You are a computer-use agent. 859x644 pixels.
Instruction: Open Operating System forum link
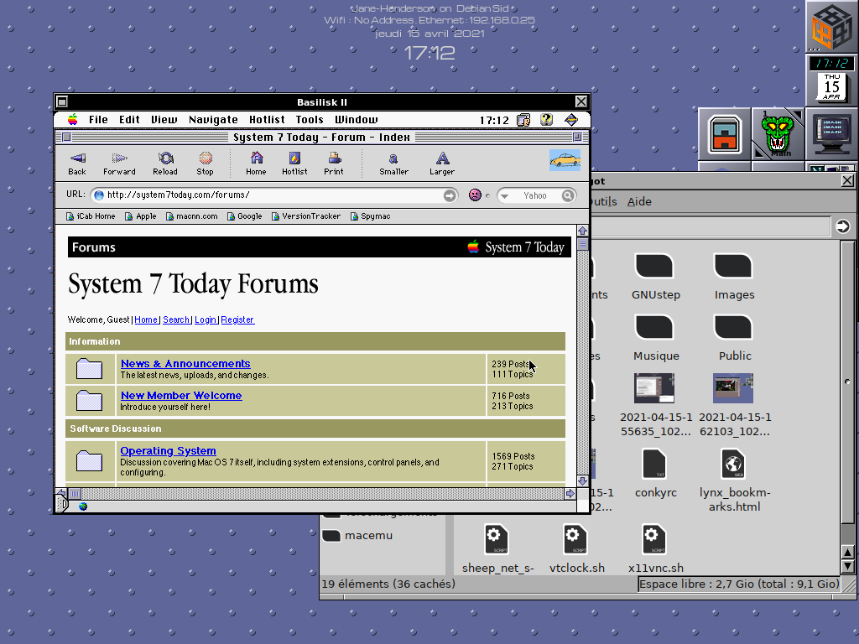pos(168,450)
